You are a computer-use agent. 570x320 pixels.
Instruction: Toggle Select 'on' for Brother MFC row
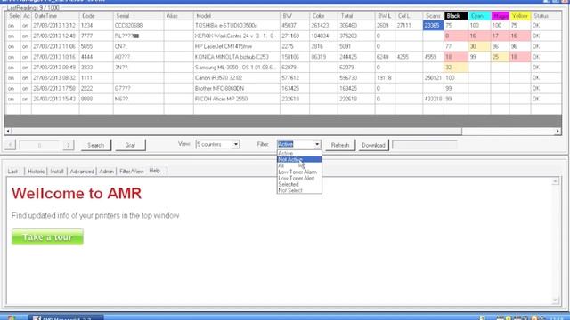tap(12, 89)
